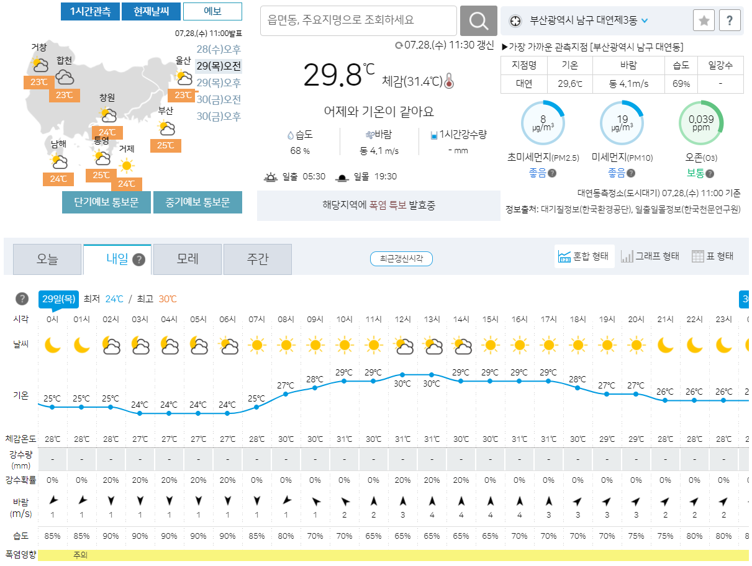Viewport: 752px width, 566px height.
Task: Select the 거제 sunny icon on map
Action: 127,166
